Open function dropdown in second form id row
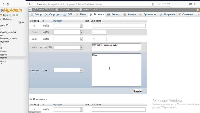The width and height of the screenshot is (200, 113). coord(68,110)
